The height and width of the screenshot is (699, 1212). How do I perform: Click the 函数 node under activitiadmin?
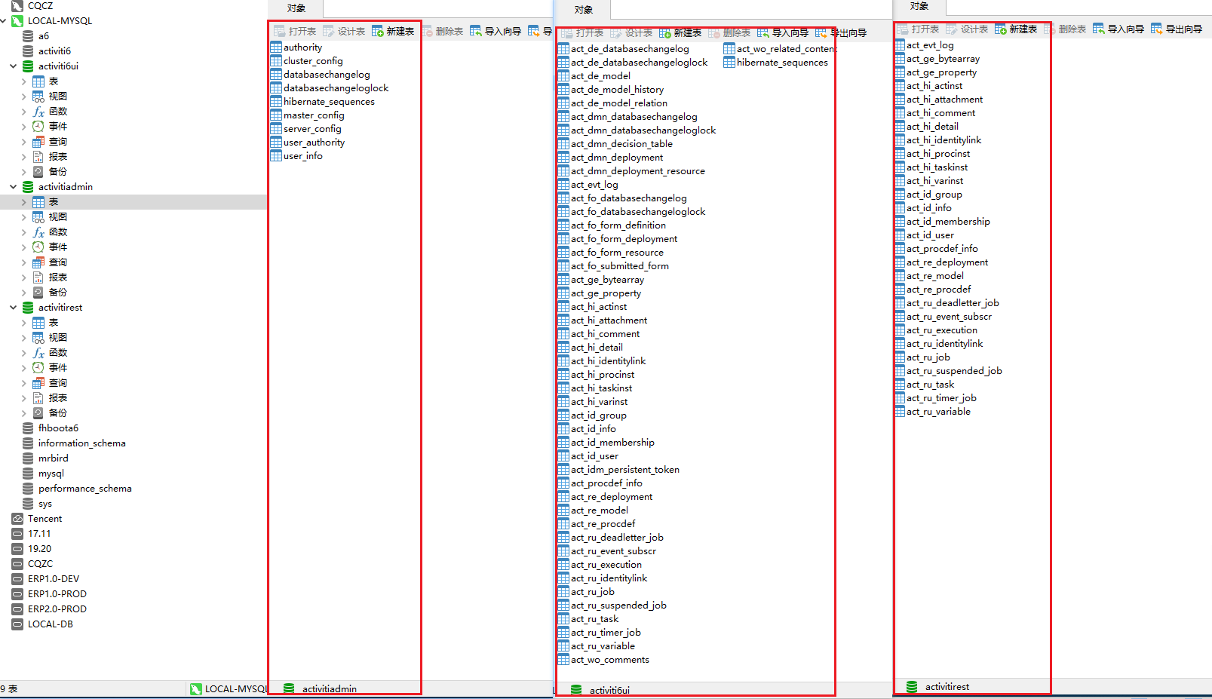coord(57,231)
